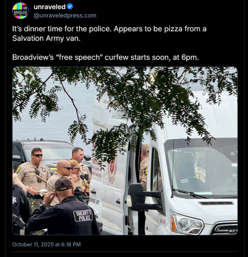248x257 pixels.
Task: Click the black cap of the foreground officer
Action: click(x=63, y=184)
